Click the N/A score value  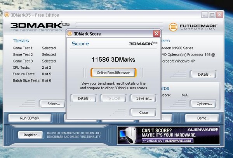[x=184, y=95]
